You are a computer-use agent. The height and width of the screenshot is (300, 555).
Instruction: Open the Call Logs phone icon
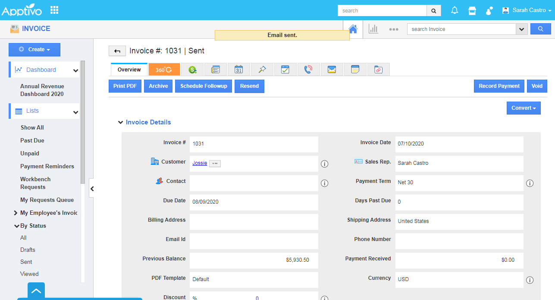tap(308, 69)
